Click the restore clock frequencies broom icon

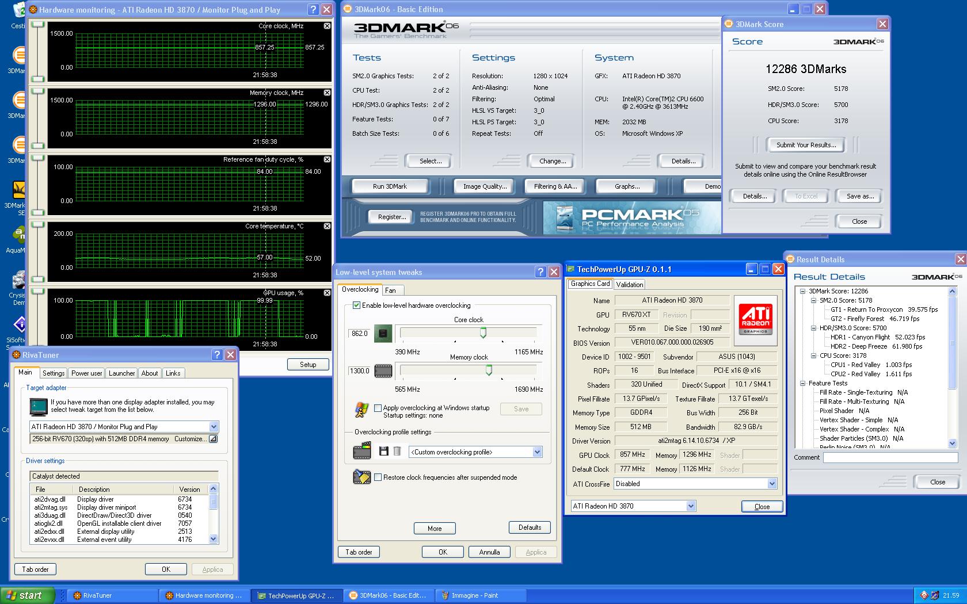[362, 477]
